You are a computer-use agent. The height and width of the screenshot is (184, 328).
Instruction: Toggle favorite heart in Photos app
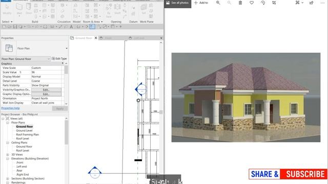(252, 3)
